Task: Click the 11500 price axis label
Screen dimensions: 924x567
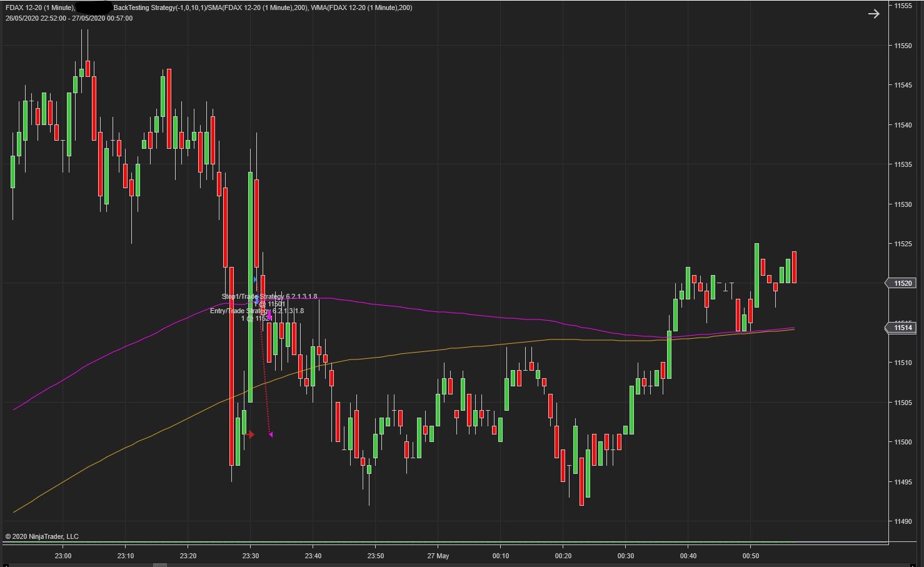Action: tap(903, 442)
